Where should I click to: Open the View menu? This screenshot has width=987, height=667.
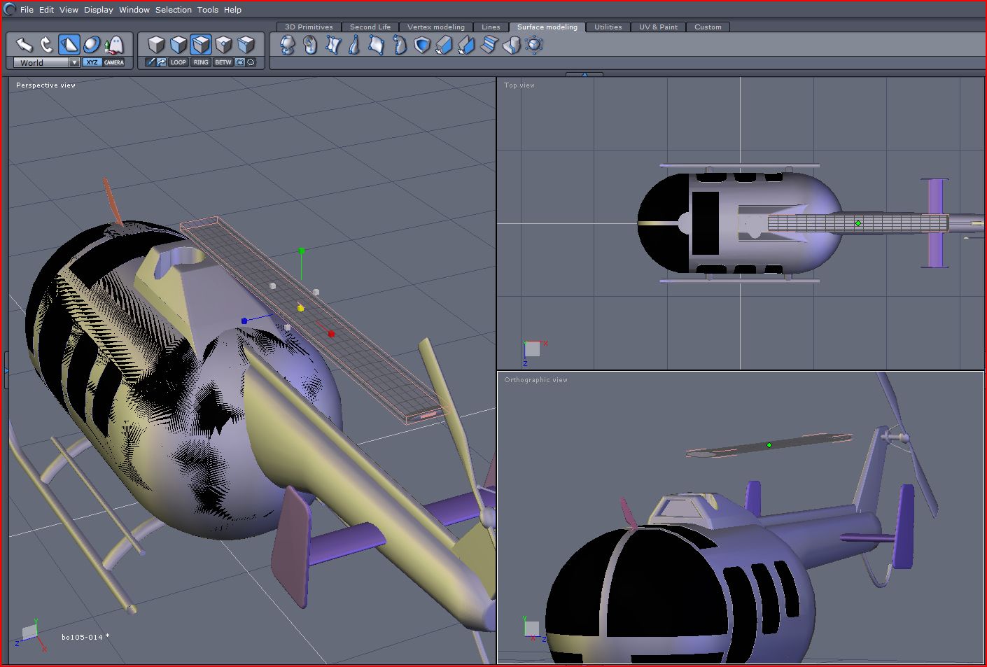pyautogui.click(x=69, y=10)
